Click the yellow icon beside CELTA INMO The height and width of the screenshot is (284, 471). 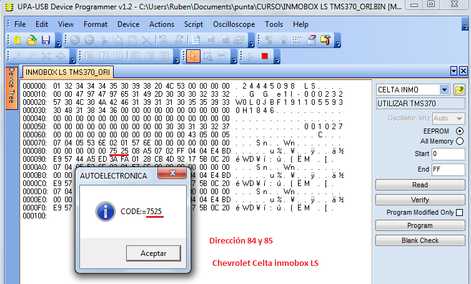tap(460, 90)
